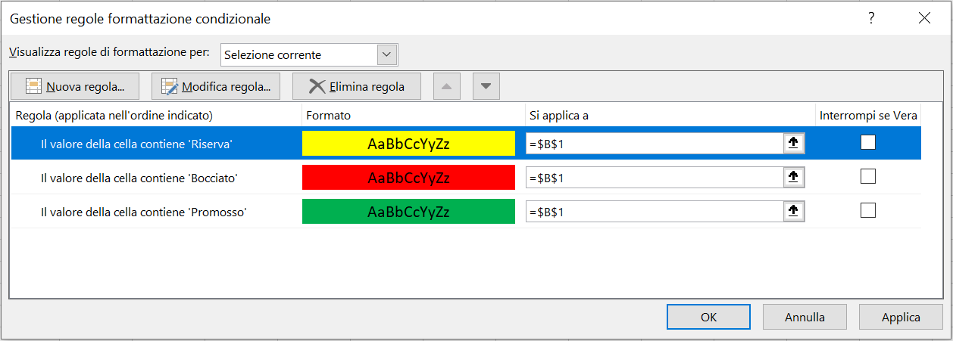Image resolution: width=953 pixels, height=341 pixels.
Task: Toggle Interrompi se Vera for 'Bocciato' rule
Action: click(x=868, y=176)
